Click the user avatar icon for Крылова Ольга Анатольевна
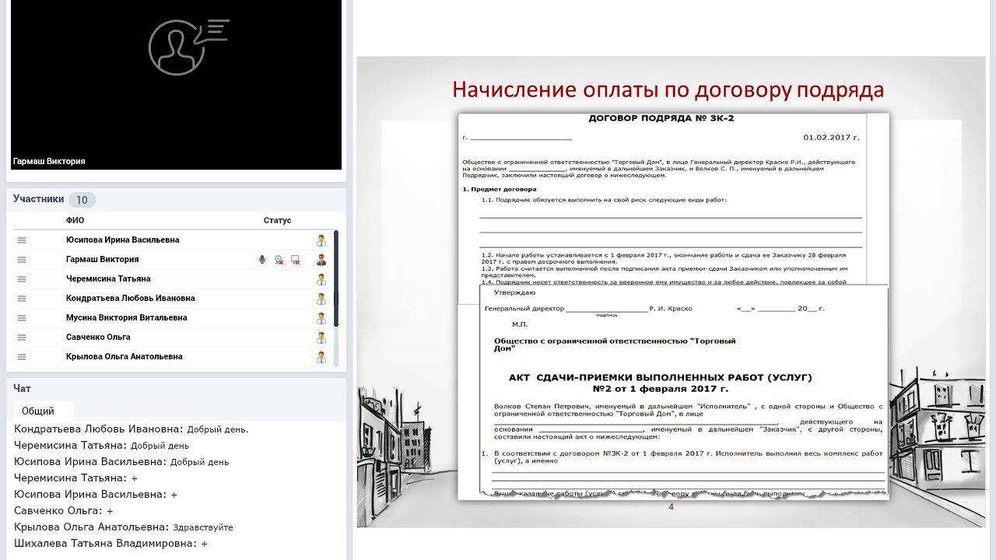996x560 pixels. [x=321, y=357]
